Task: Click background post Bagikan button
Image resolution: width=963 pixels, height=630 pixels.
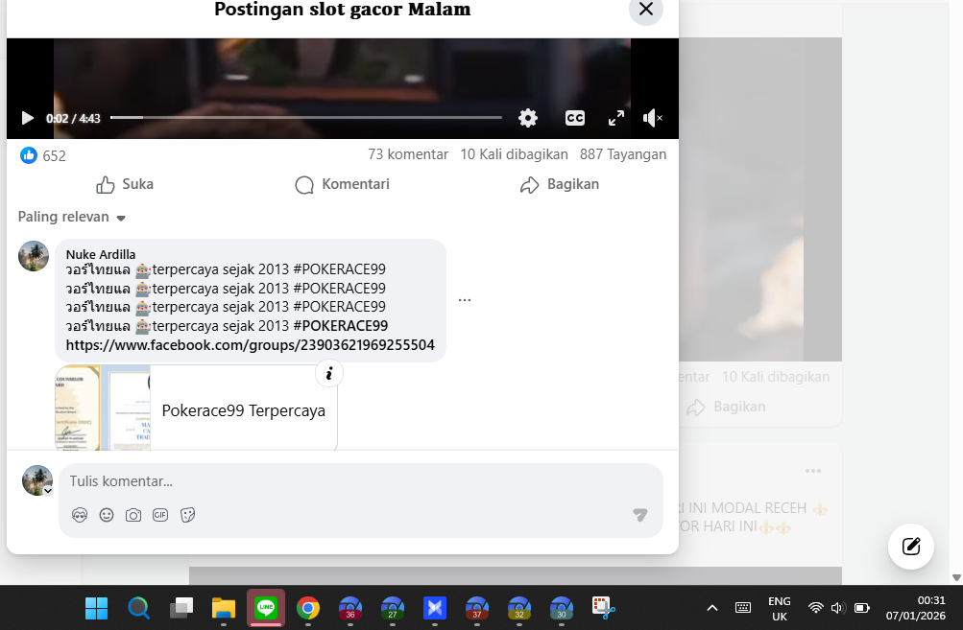Action: [727, 407]
